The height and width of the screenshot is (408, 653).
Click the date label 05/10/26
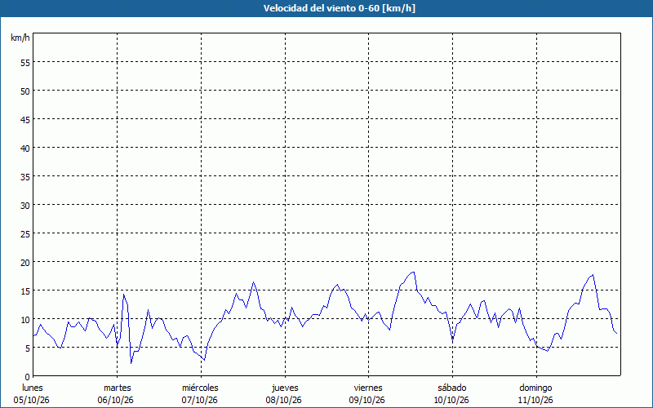[32, 400]
